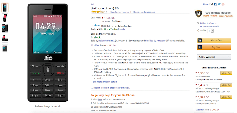Image resolution: width=237 pixels, height=113 pixels.
Task: Select the second product thumbnail image
Action: [x=5, y=18]
